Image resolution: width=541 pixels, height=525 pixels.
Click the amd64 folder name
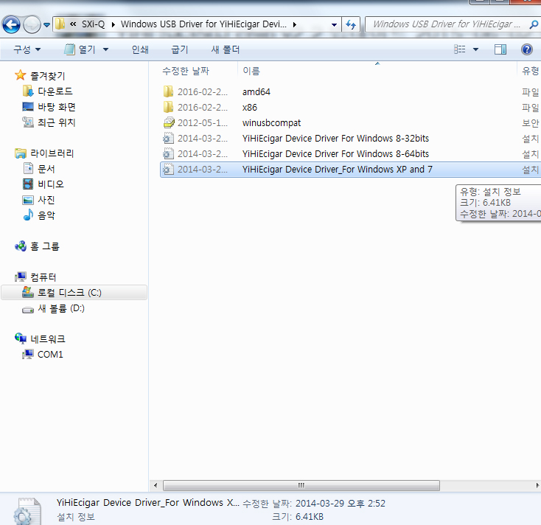[256, 92]
